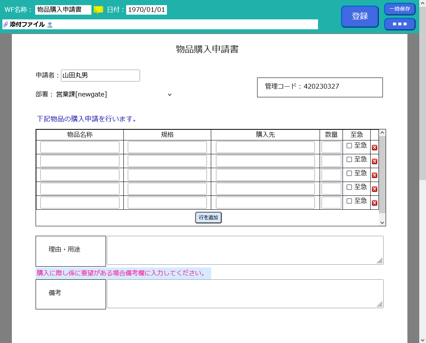Image resolution: width=426 pixels, height=343 pixels.
Task: Enable 至急 checkbox in third row
Action: 349,173
